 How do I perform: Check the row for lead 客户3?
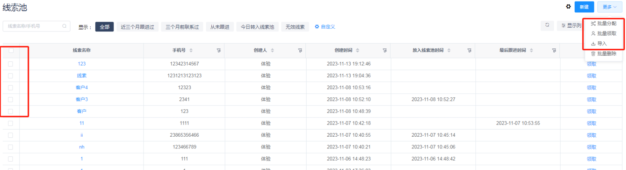10,100
